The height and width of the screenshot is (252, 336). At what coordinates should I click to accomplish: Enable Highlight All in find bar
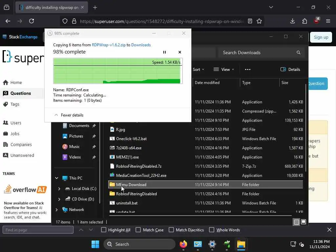pos(104,230)
